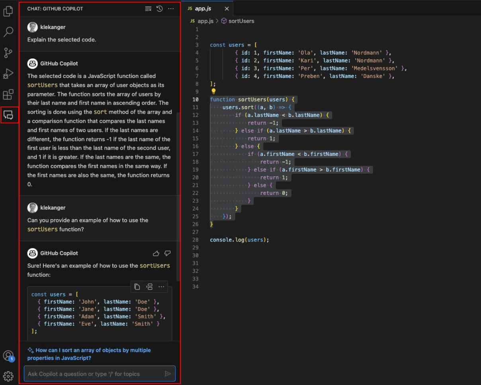Open the sortUsers breadcrumb symbol dropdown
The image size is (481, 385).
pos(241,21)
